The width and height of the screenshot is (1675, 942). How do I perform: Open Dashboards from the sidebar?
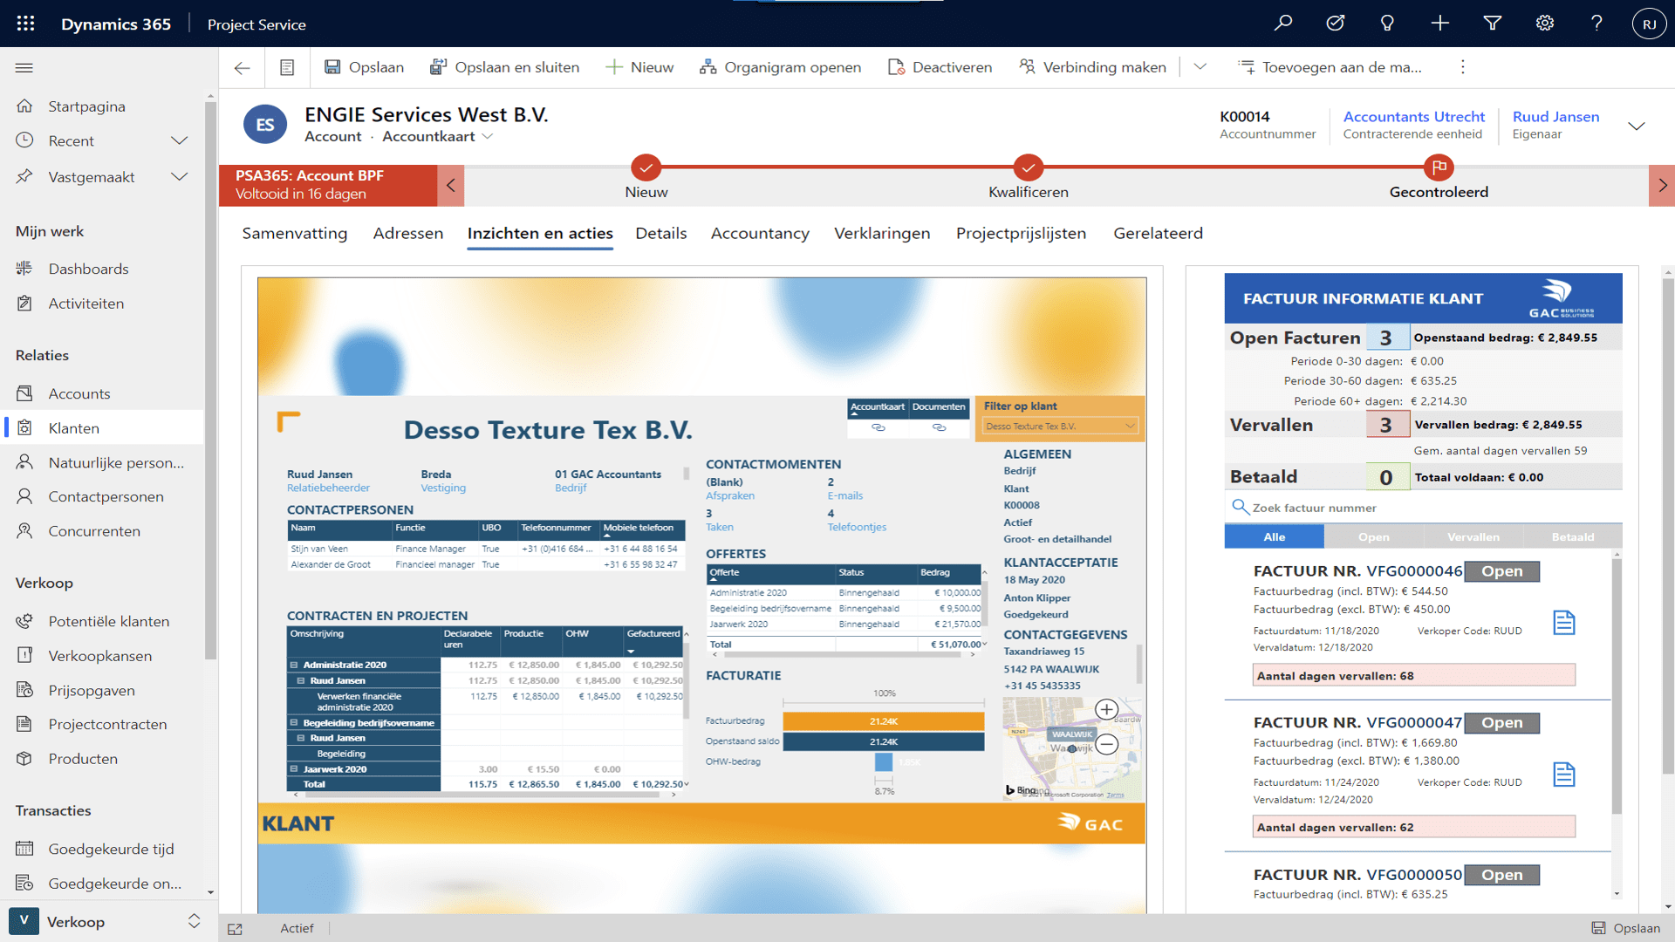coord(88,269)
